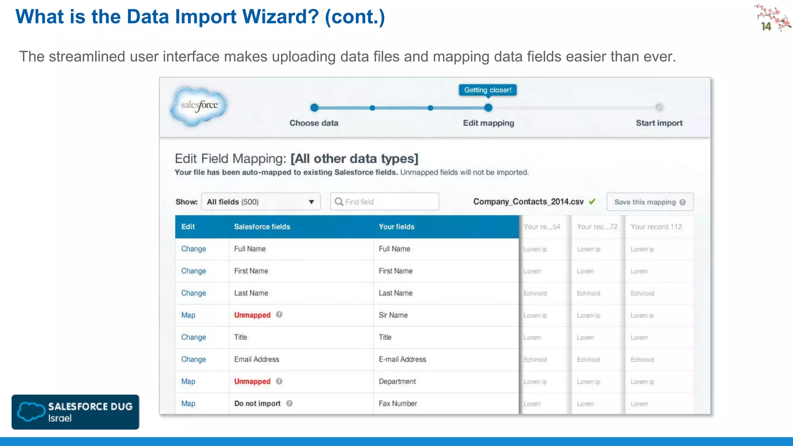Click Change link for First Name row
The width and height of the screenshot is (793, 446).
coord(194,271)
